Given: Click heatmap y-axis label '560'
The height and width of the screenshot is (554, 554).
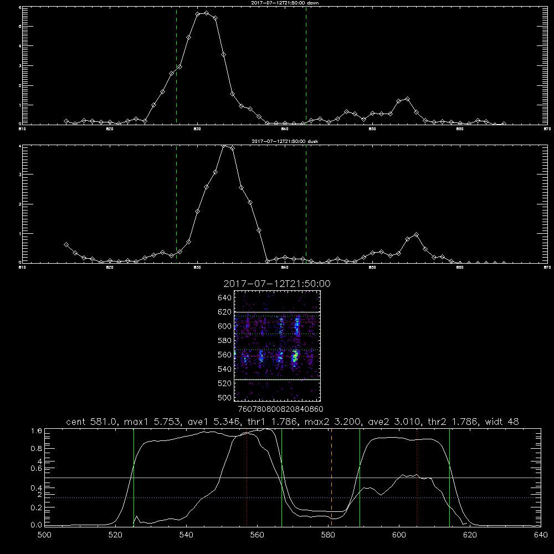Looking at the screenshot, I should point(224,355).
